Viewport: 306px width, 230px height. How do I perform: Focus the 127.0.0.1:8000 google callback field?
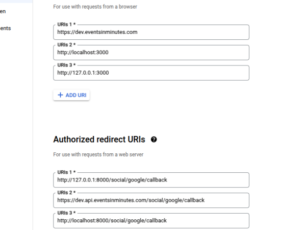(x=151, y=180)
